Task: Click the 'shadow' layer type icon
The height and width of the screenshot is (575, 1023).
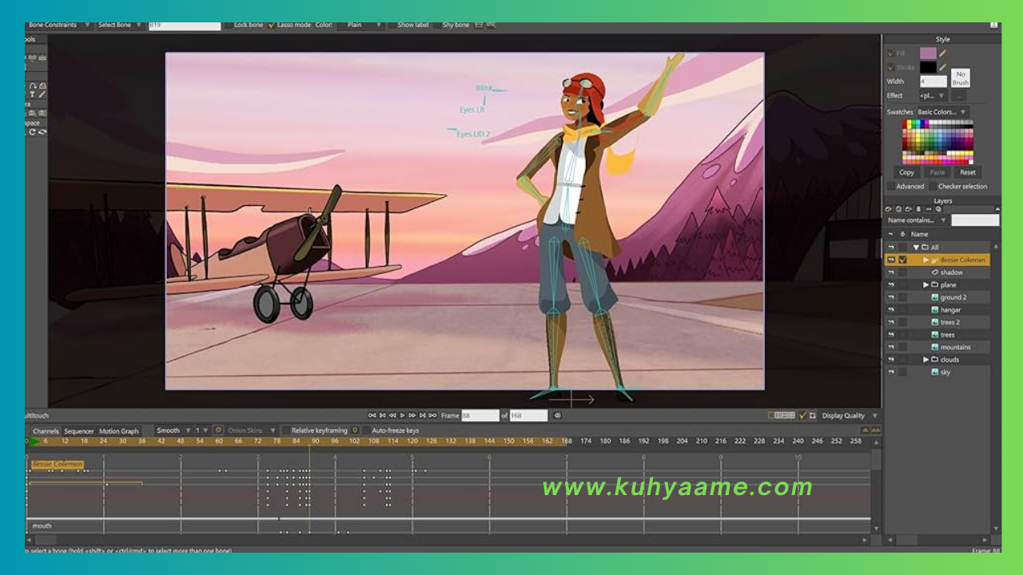Action: pyautogui.click(x=934, y=272)
